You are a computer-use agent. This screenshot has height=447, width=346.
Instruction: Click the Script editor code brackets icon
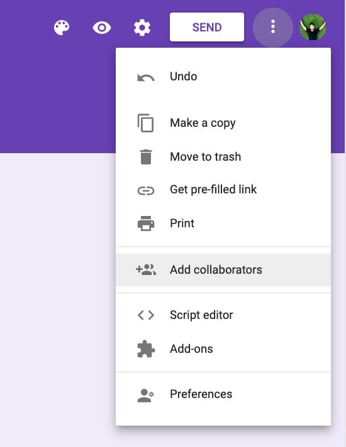(x=146, y=315)
